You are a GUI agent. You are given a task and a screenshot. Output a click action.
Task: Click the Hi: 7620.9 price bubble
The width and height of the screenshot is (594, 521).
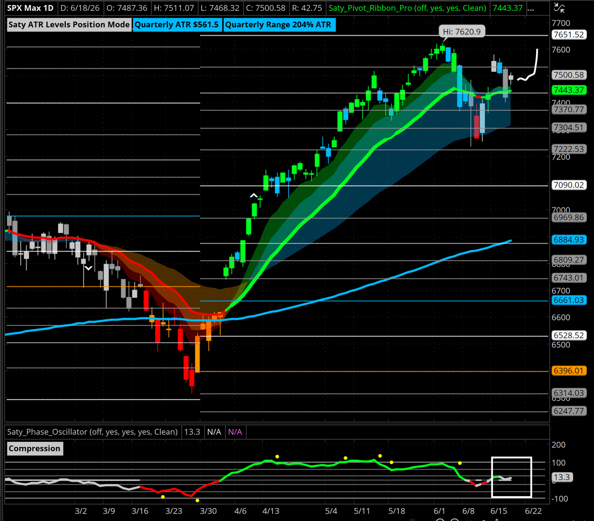[462, 32]
